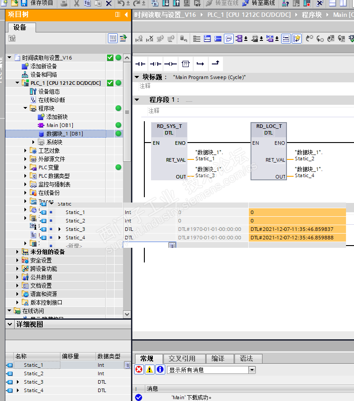Screen dimensions: 354x401
Task: Insert a new network in the editor toolbar
Action: pyautogui.click(x=139, y=38)
